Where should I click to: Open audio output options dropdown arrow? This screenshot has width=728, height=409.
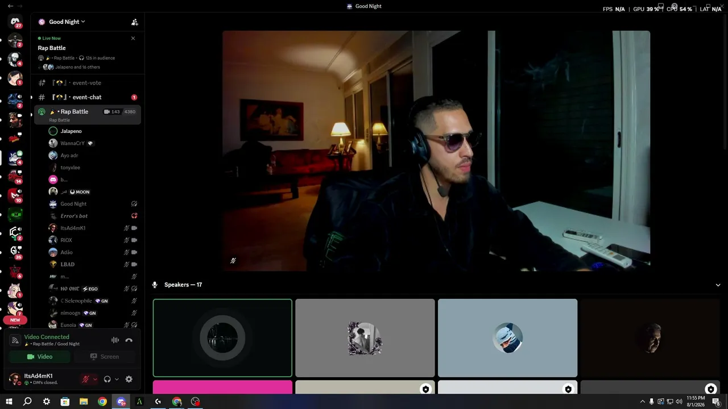coord(117,379)
